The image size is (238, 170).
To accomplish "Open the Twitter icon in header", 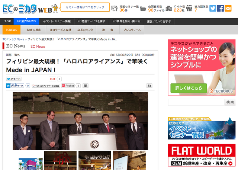I will point(213,8).
